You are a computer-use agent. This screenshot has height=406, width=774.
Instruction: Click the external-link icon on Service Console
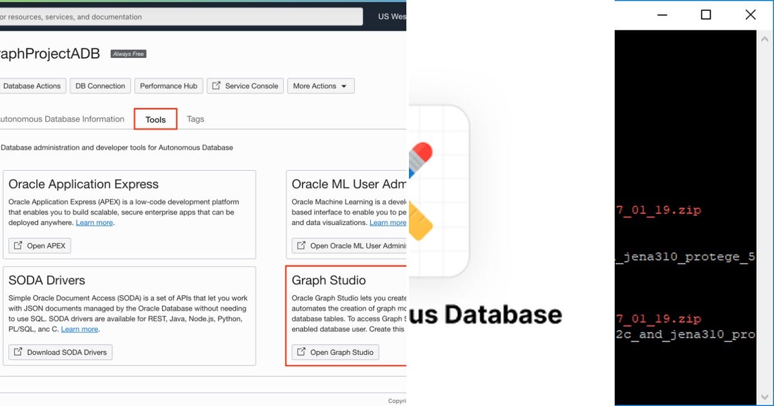click(216, 86)
